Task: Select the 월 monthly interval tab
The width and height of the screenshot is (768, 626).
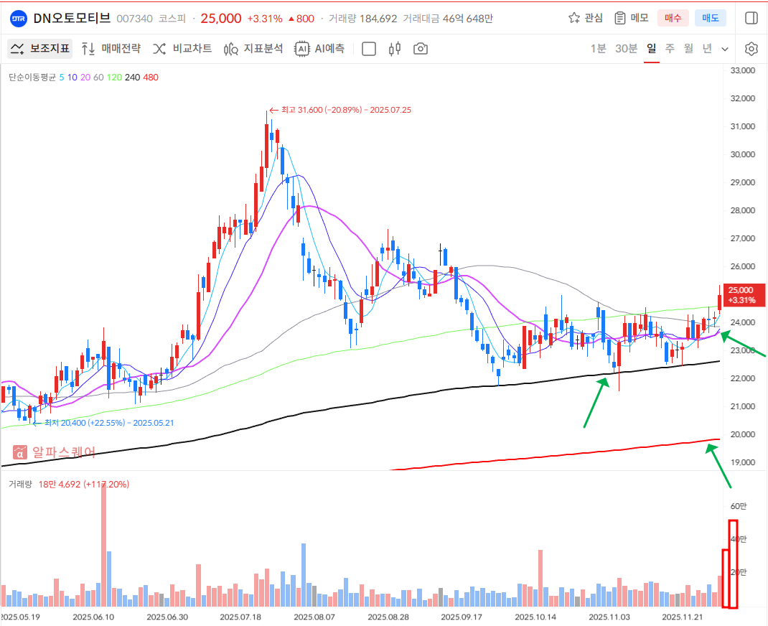Action: click(688, 49)
